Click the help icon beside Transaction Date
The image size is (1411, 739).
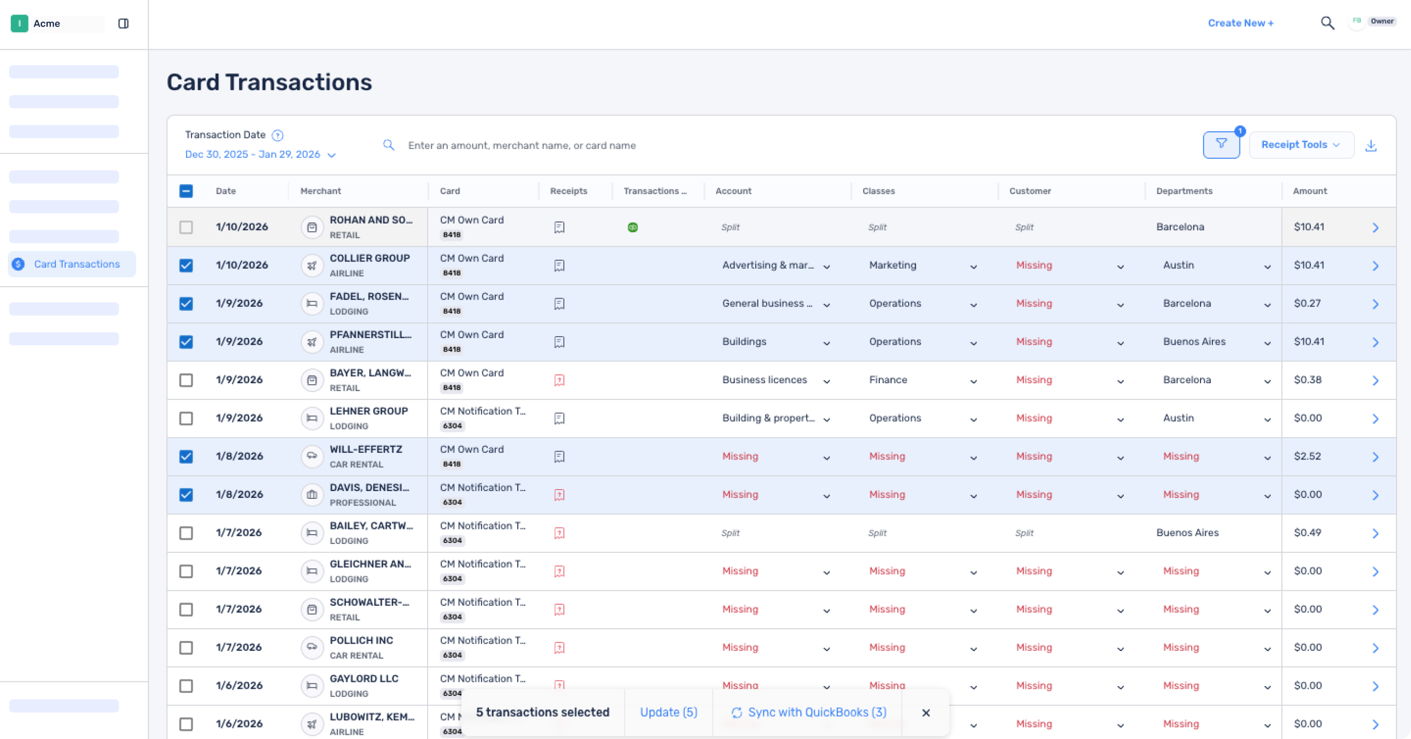[278, 135]
